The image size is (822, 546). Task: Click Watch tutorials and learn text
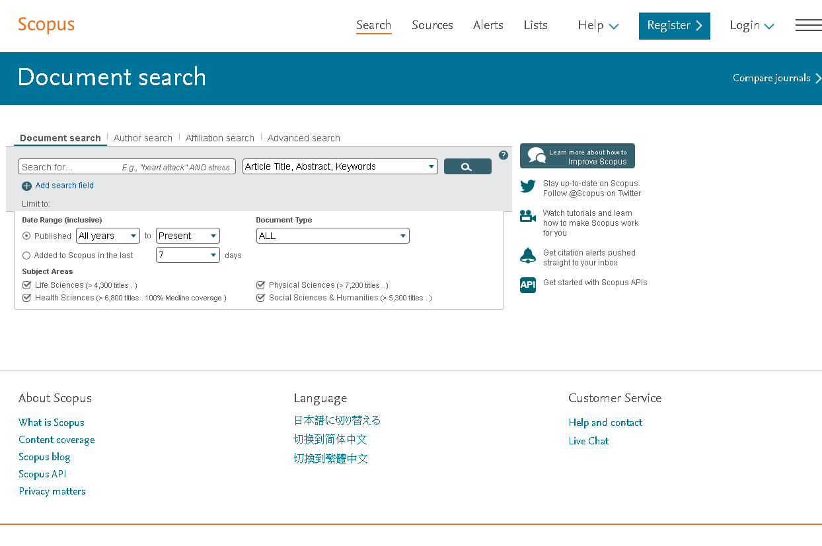click(x=591, y=223)
